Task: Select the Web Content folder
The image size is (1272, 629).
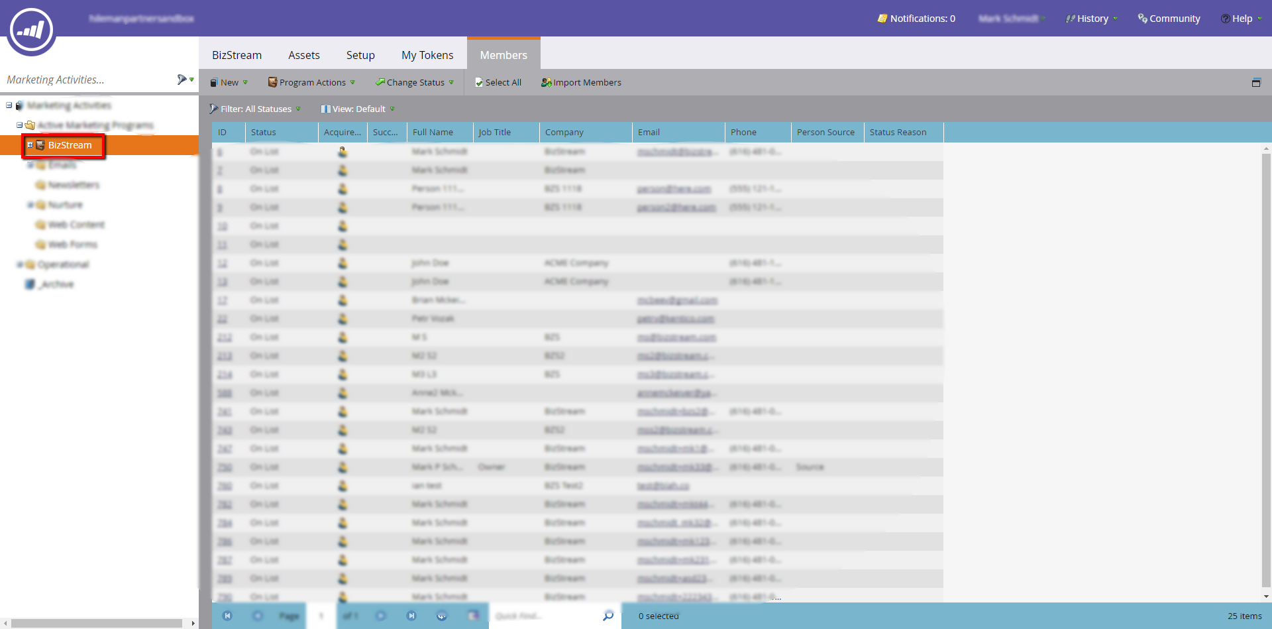Action: pos(76,225)
